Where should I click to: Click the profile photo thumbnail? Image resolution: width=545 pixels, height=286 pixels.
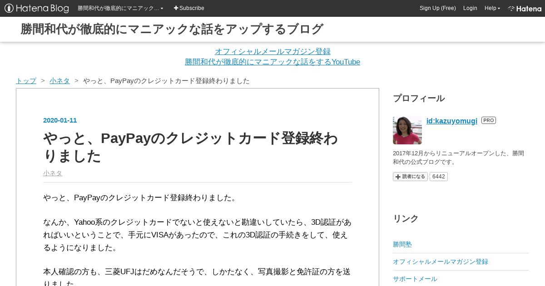[407, 130]
